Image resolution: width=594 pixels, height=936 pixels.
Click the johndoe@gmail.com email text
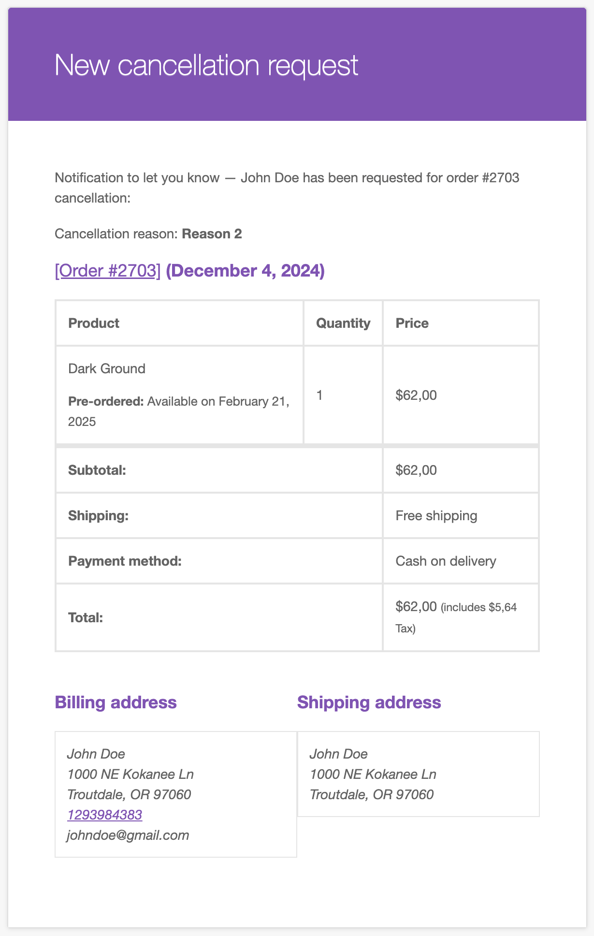128,835
